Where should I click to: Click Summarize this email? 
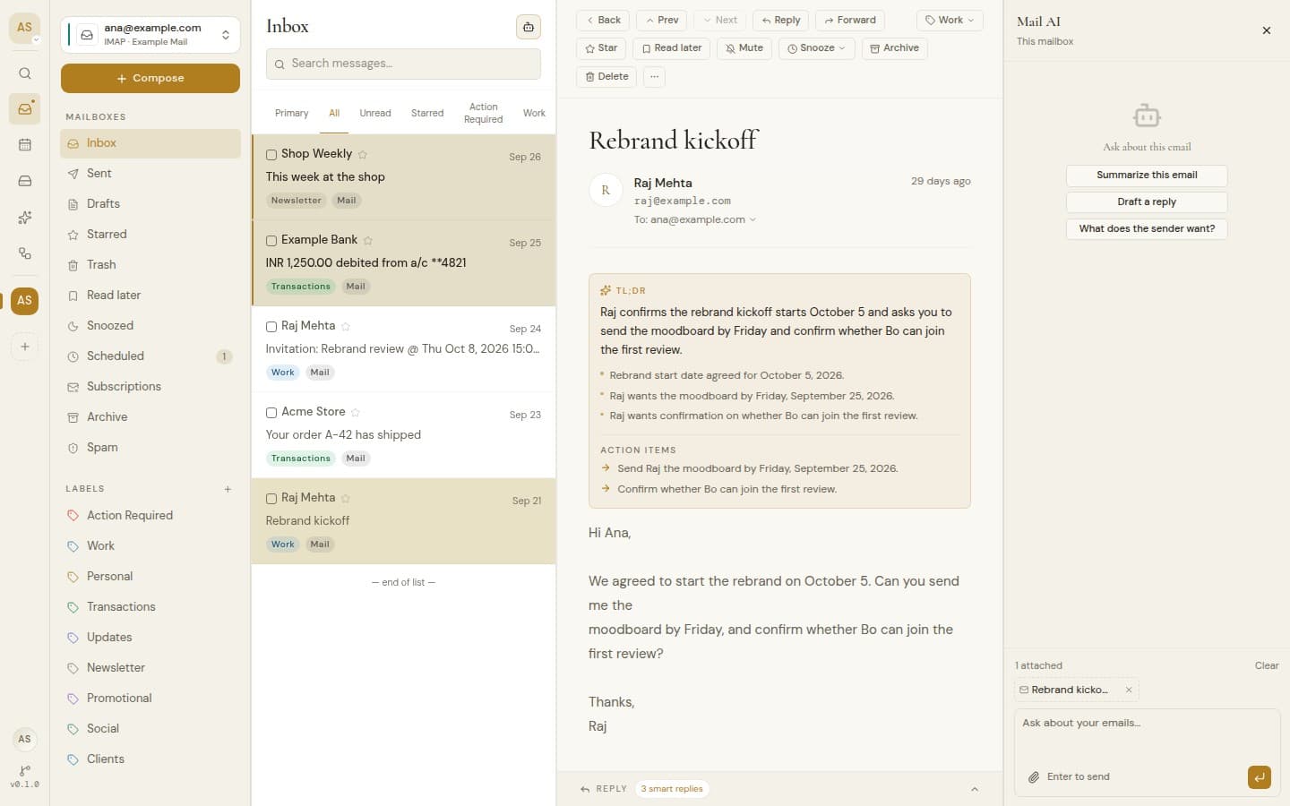(x=1147, y=176)
